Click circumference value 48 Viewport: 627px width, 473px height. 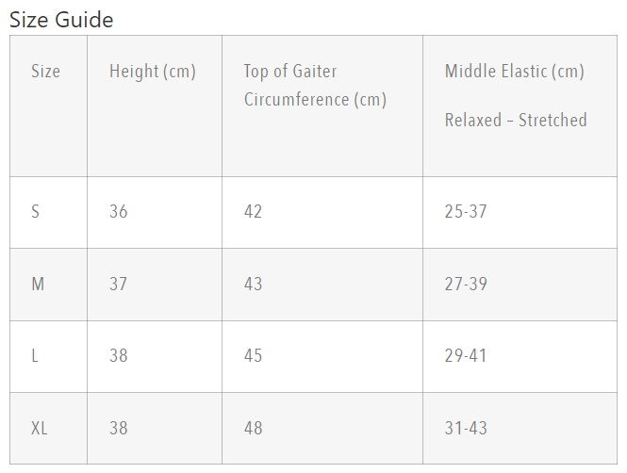pyautogui.click(x=254, y=429)
